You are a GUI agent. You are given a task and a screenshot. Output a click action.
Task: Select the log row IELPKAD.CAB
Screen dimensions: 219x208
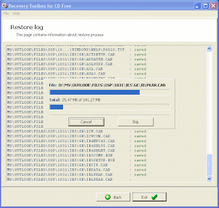coord(77,175)
